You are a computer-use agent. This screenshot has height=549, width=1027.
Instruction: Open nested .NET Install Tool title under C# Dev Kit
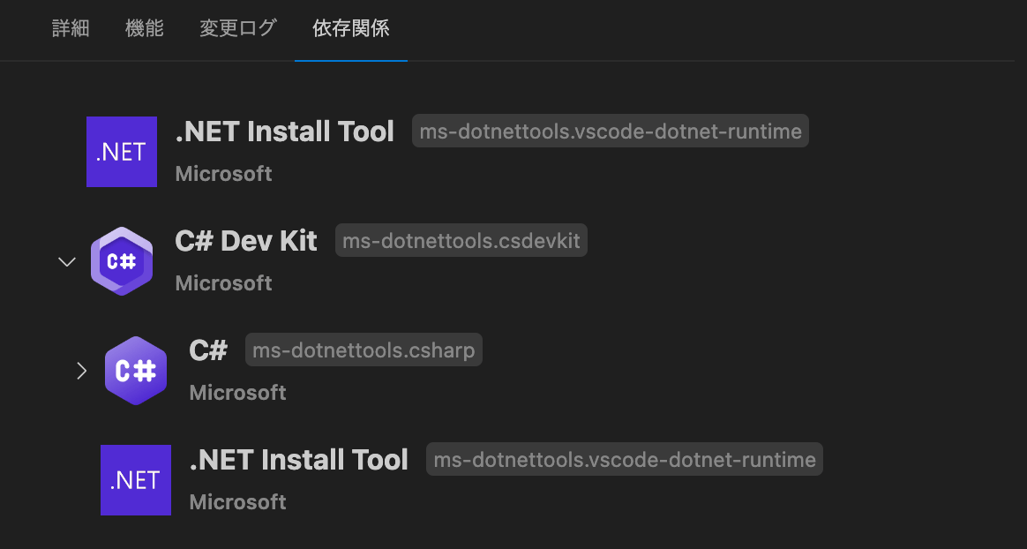(x=299, y=460)
